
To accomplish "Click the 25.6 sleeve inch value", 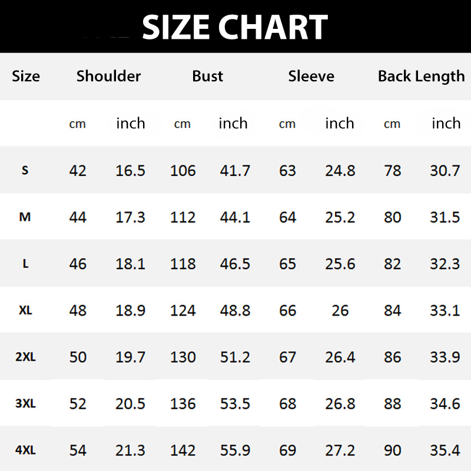I will 340,264.
